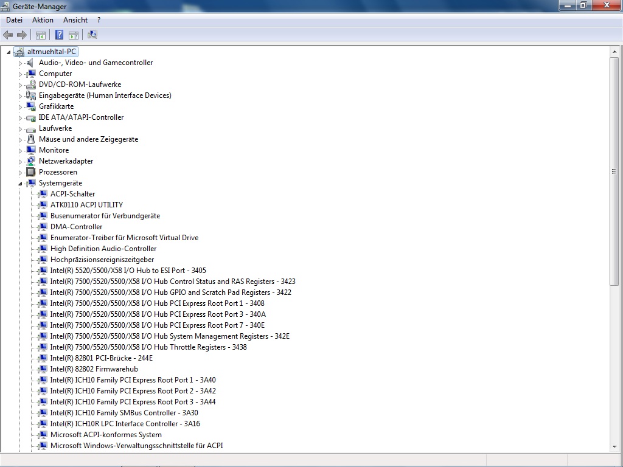Click the Laufwerke drive icon
The height and width of the screenshot is (467, 623).
click(x=30, y=129)
